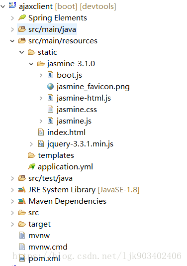Viewport: 187px width, 266px height.
Task: Click the src folder icon
Action: pos(22,213)
